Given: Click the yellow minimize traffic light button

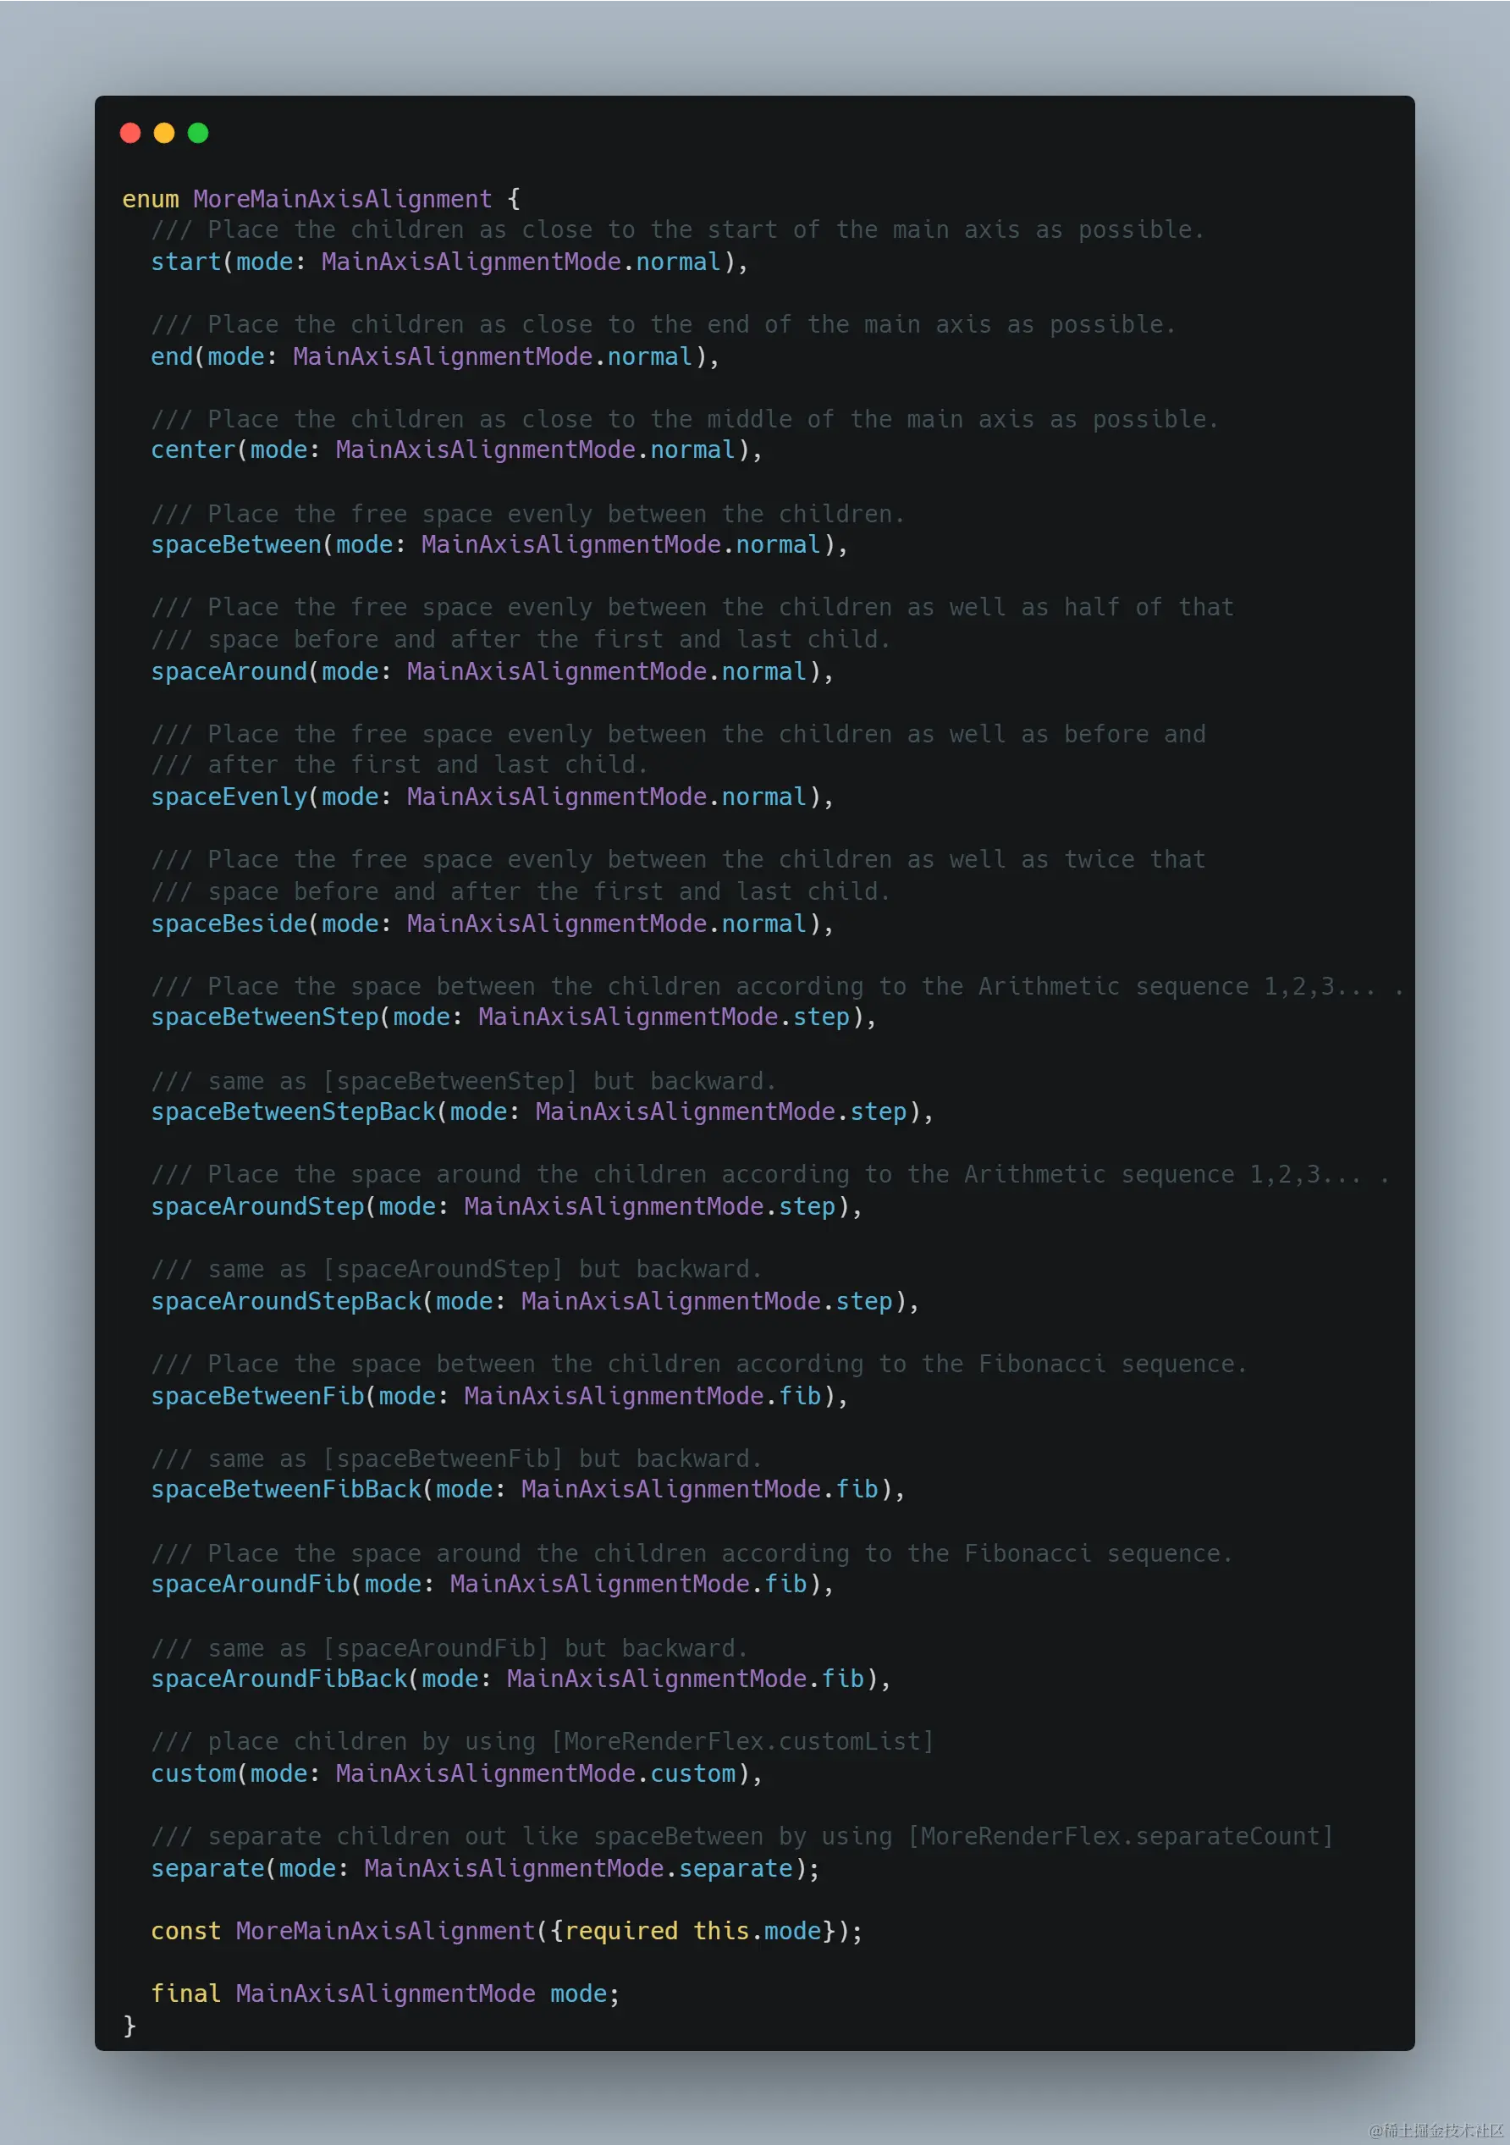Looking at the screenshot, I should (x=164, y=133).
